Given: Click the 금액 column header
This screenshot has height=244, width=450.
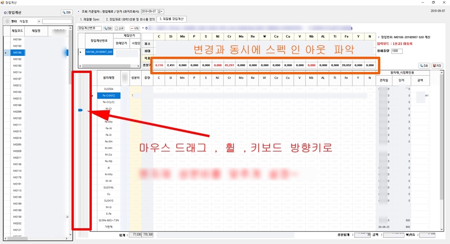Looking at the screenshot, I should click(x=420, y=81).
